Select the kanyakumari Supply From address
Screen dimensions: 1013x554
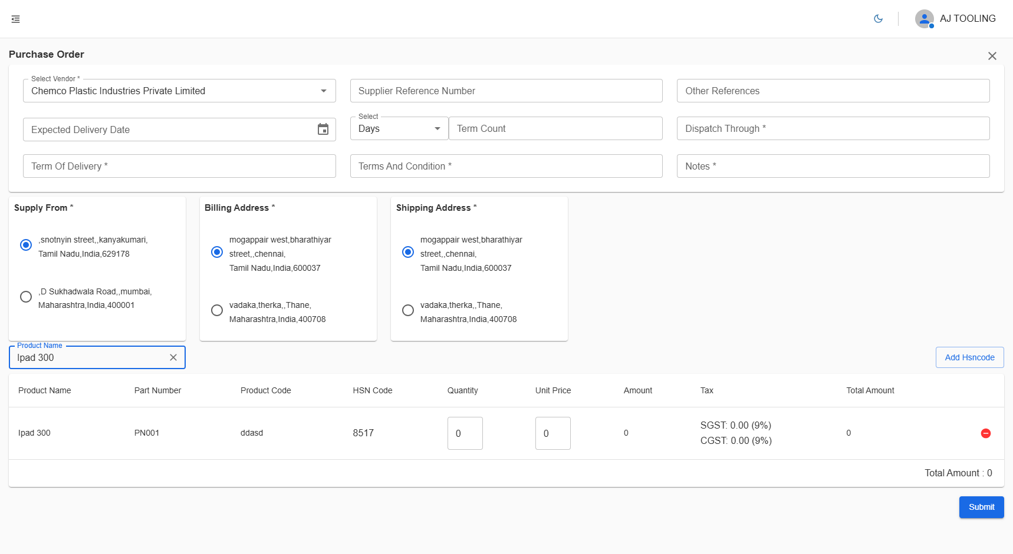coord(26,245)
